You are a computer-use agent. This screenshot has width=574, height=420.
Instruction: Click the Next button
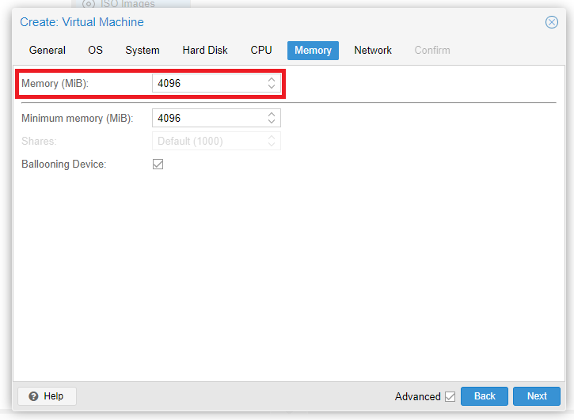pyautogui.click(x=537, y=396)
